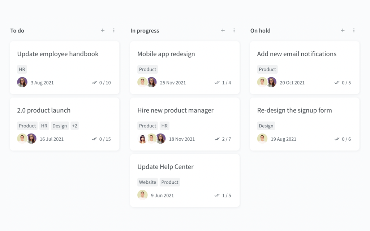This screenshot has width=370, height=231.
Task: Open On hold column kebab menu
Action: click(354, 31)
